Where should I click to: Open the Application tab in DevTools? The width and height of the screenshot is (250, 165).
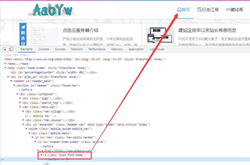(x=136, y=49)
